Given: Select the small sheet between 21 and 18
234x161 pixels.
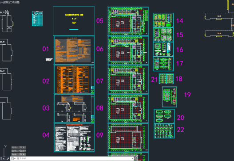Looking at the screenshot, I should click(166, 79).
